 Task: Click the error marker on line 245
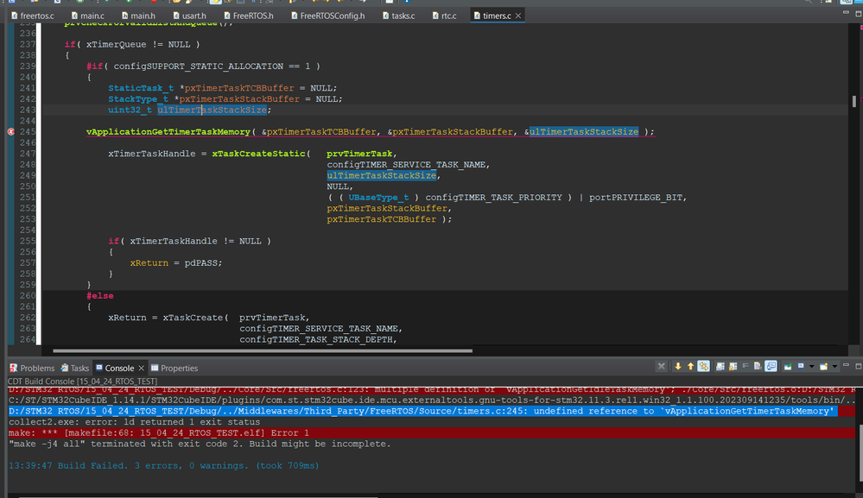pyautogui.click(x=10, y=132)
